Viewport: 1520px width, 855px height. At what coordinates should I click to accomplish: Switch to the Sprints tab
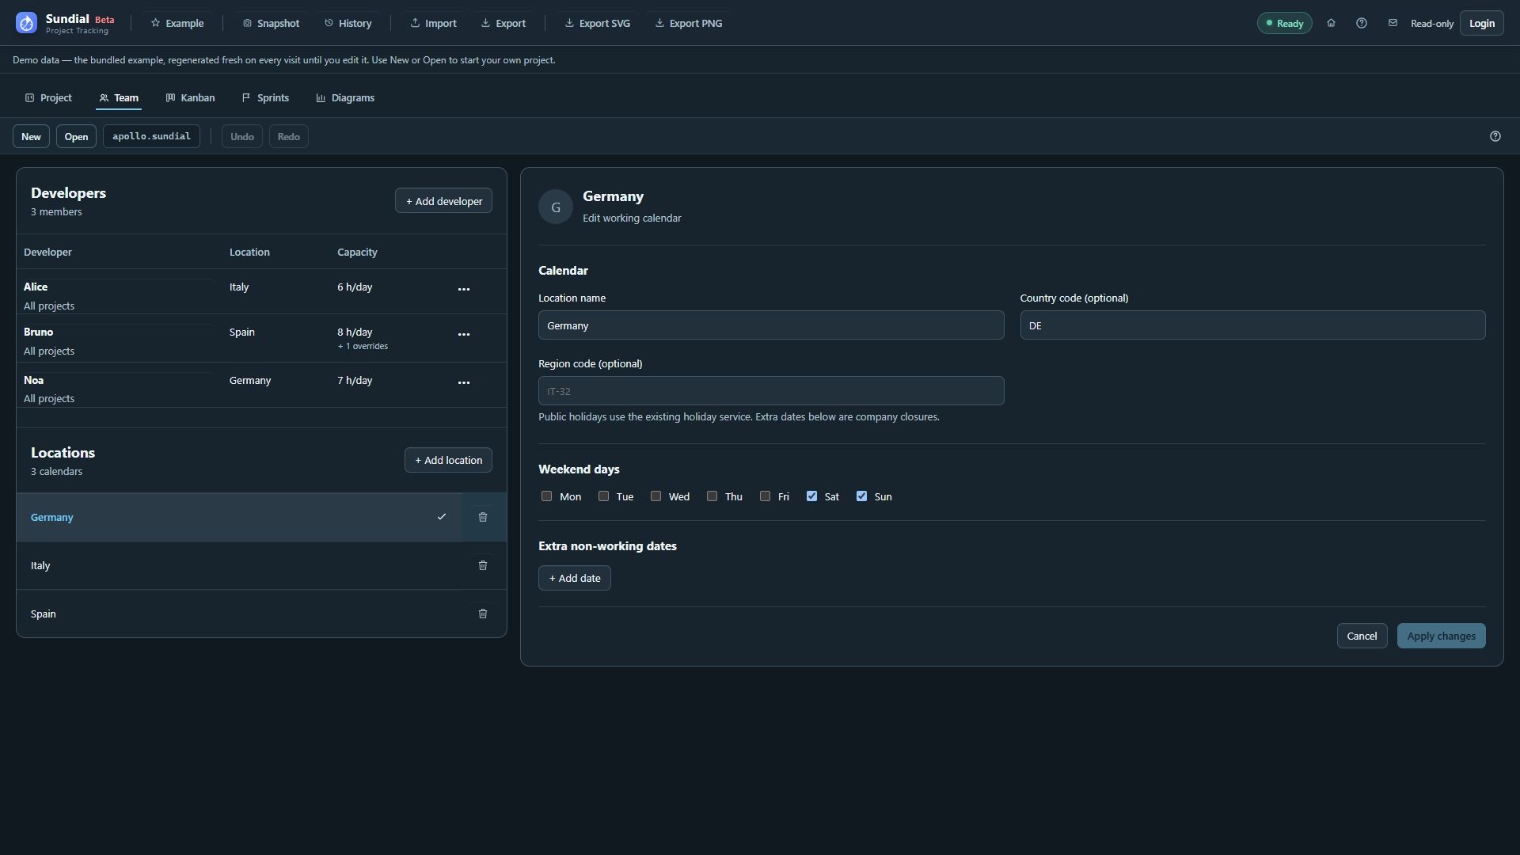click(265, 98)
